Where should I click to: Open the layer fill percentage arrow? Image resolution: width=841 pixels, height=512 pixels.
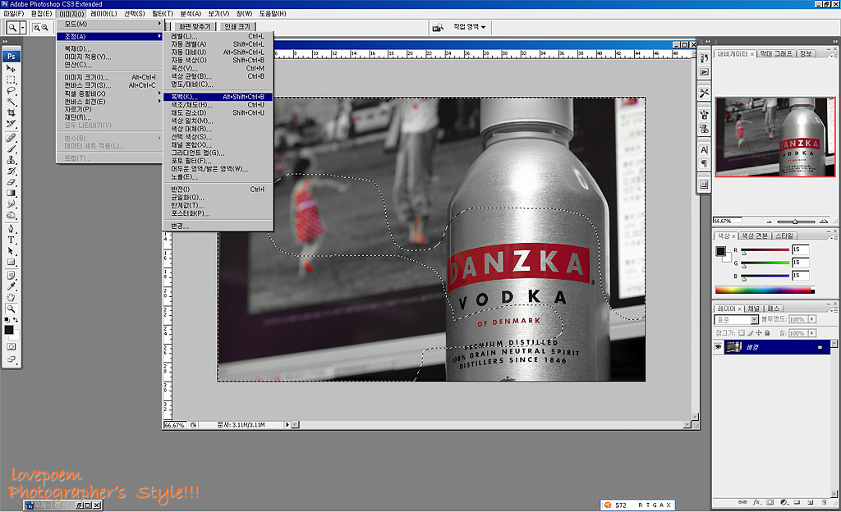pos(812,333)
